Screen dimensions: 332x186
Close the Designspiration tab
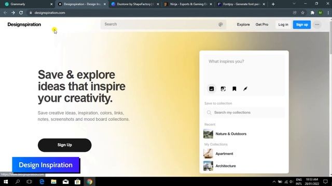pyautogui.click(x=105, y=4)
